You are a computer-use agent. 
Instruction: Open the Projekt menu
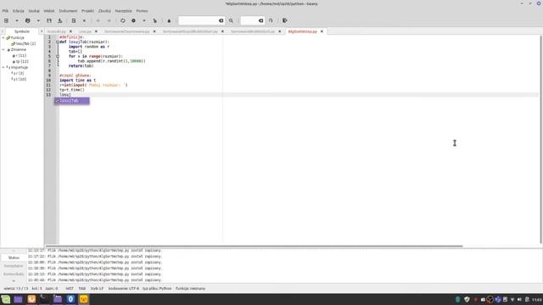tap(87, 11)
